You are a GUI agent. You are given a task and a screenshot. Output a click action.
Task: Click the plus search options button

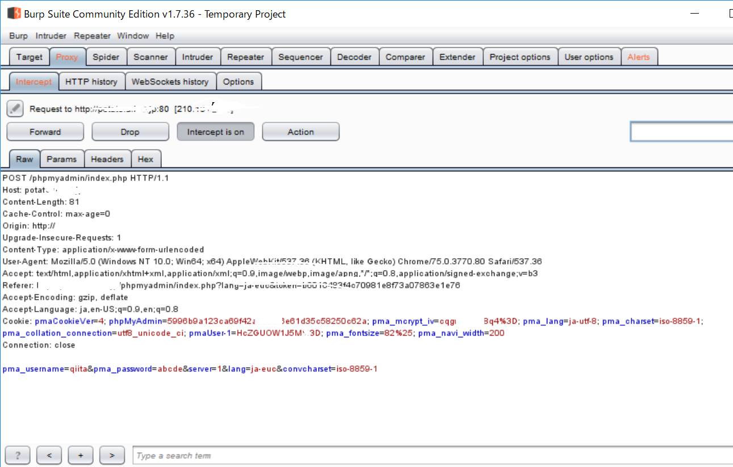81,455
